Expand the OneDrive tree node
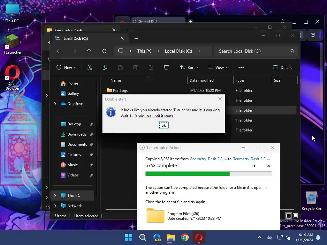Screen dimensions: 327x245 pyautogui.click(x=55, y=104)
